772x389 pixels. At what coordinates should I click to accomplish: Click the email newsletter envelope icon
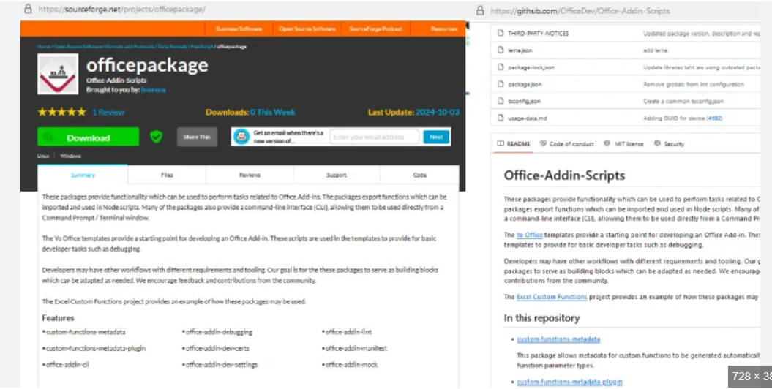[241, 137]
